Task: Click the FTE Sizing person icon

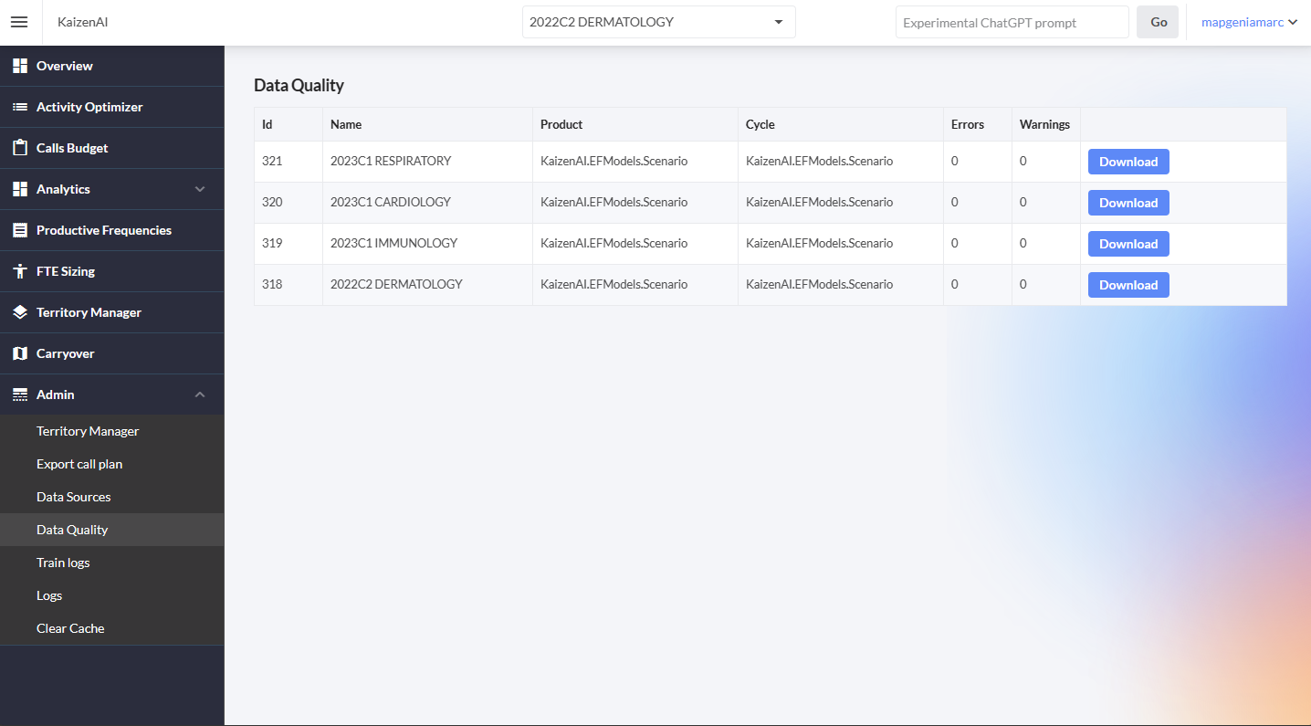Action: point(19,271)
